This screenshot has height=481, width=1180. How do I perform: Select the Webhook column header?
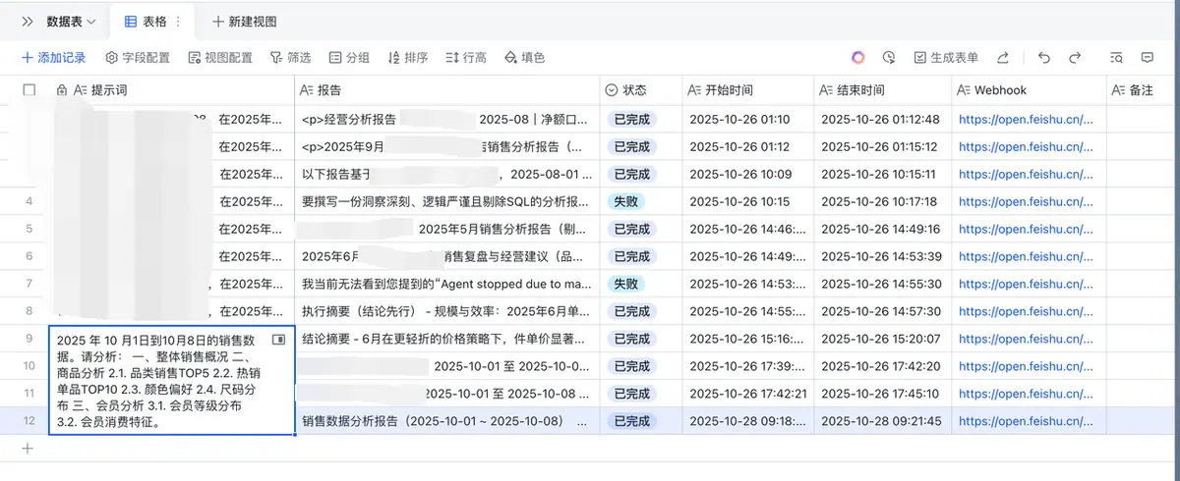(x=1030, y=89)
